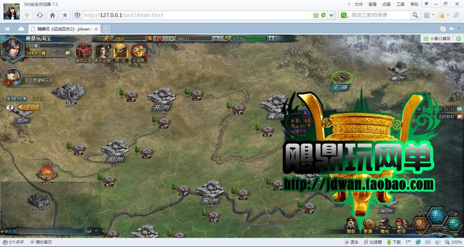Open the 文件 menu
The width and height of the screenshot is (464, 247).
point(358,4)
